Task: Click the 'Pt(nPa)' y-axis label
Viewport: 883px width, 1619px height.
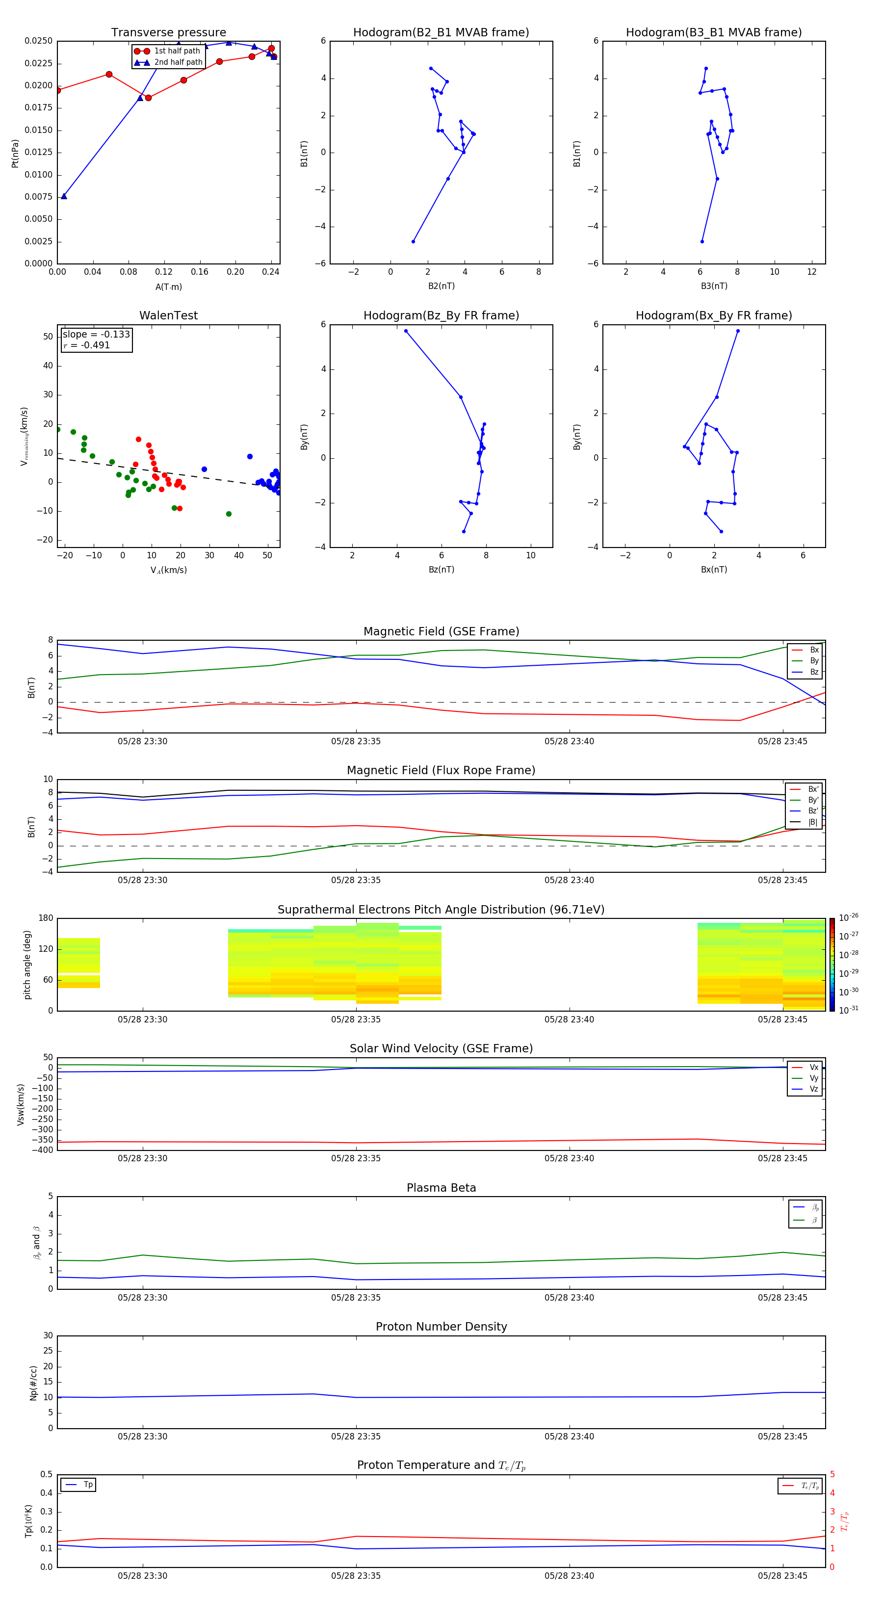Action: pyautogui.click(x=15, y=153)
